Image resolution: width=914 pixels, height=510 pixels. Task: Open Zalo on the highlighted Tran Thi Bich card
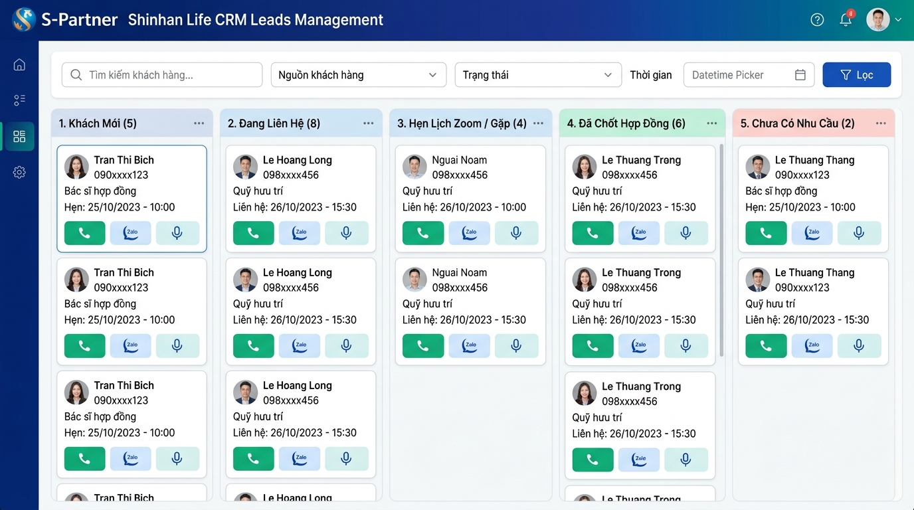131,233
